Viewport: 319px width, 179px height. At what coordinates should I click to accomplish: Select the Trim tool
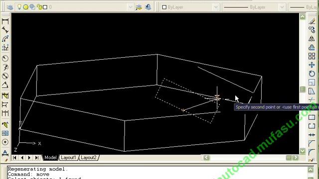coord(312,99)
